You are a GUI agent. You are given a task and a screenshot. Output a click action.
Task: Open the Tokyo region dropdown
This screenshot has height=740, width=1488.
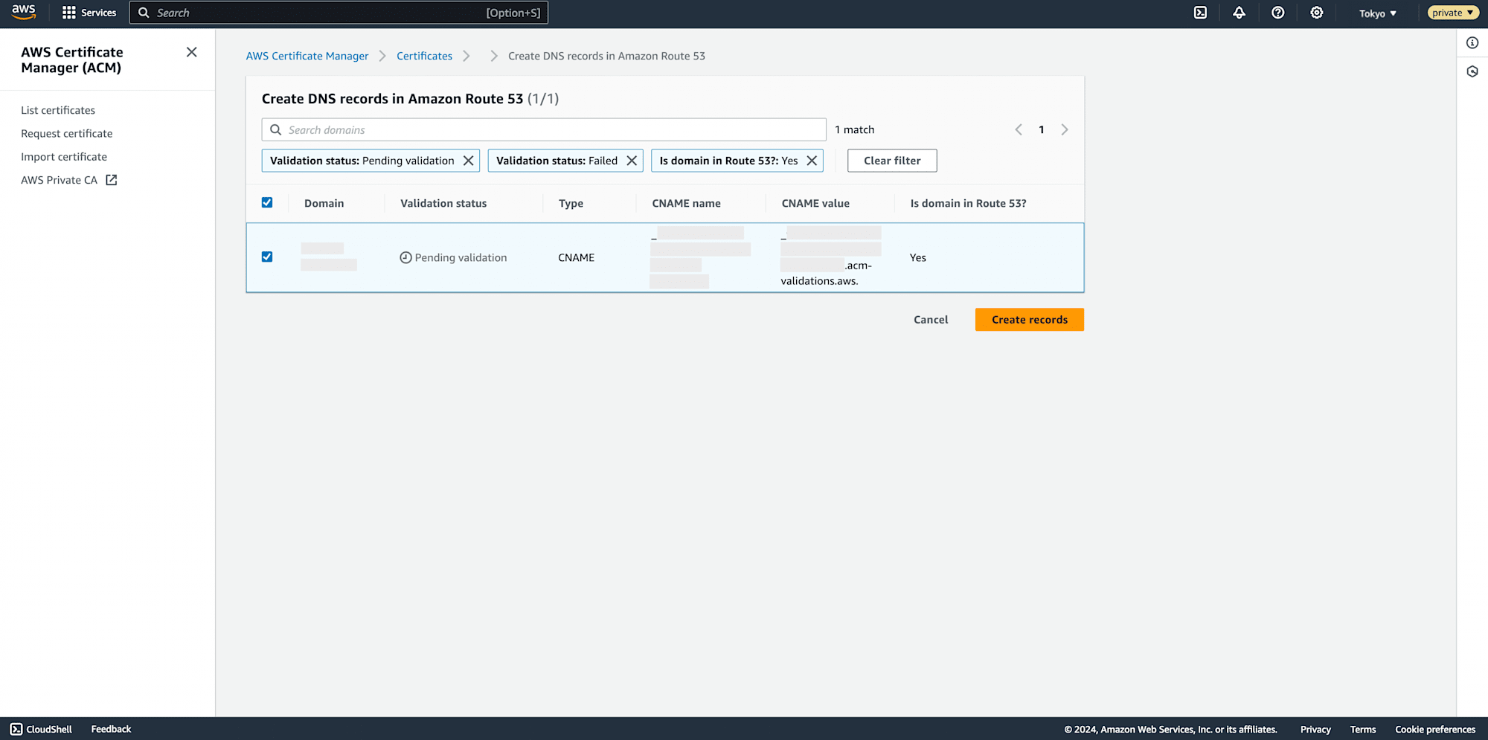point(1377,13)
